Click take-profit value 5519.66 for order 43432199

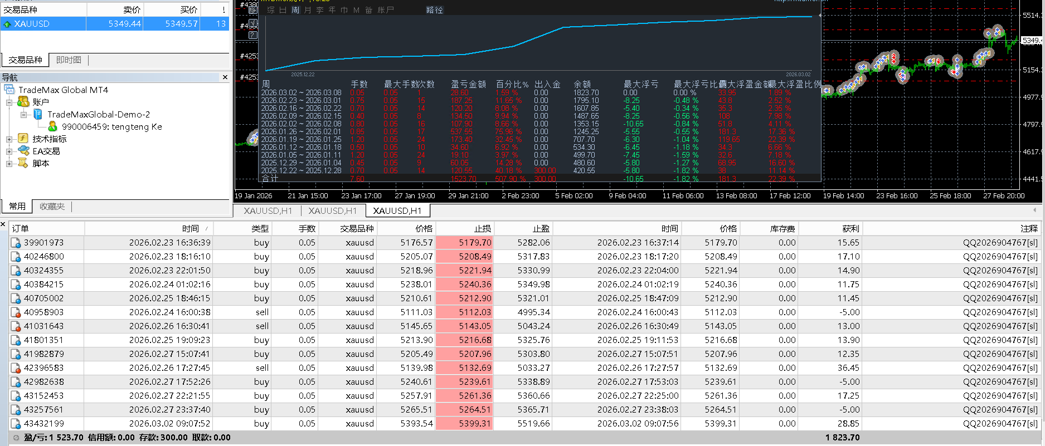[x=533, y=424]
